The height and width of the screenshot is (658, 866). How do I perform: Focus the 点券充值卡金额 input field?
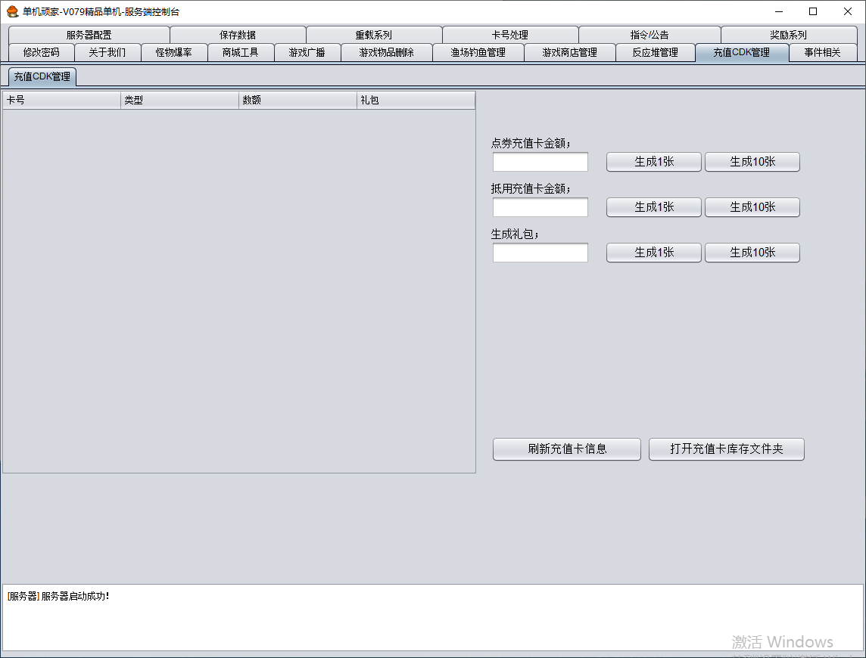pyautogui.click(x=540, y=162)
